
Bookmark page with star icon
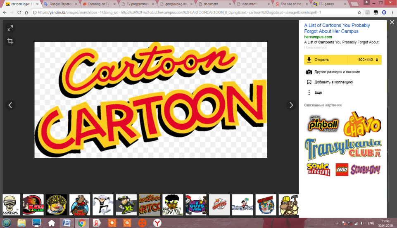click(x=359, y=12)
